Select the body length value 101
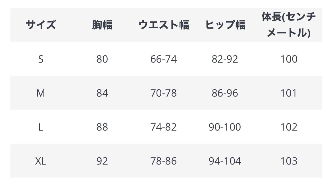323x179 pixels. point(289,93)
